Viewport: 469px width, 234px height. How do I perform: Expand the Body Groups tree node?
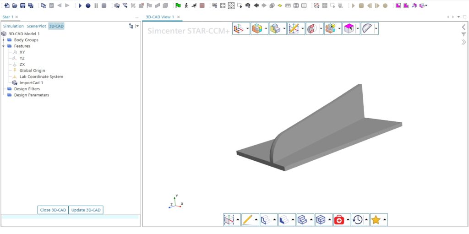(x=4, y=40)
